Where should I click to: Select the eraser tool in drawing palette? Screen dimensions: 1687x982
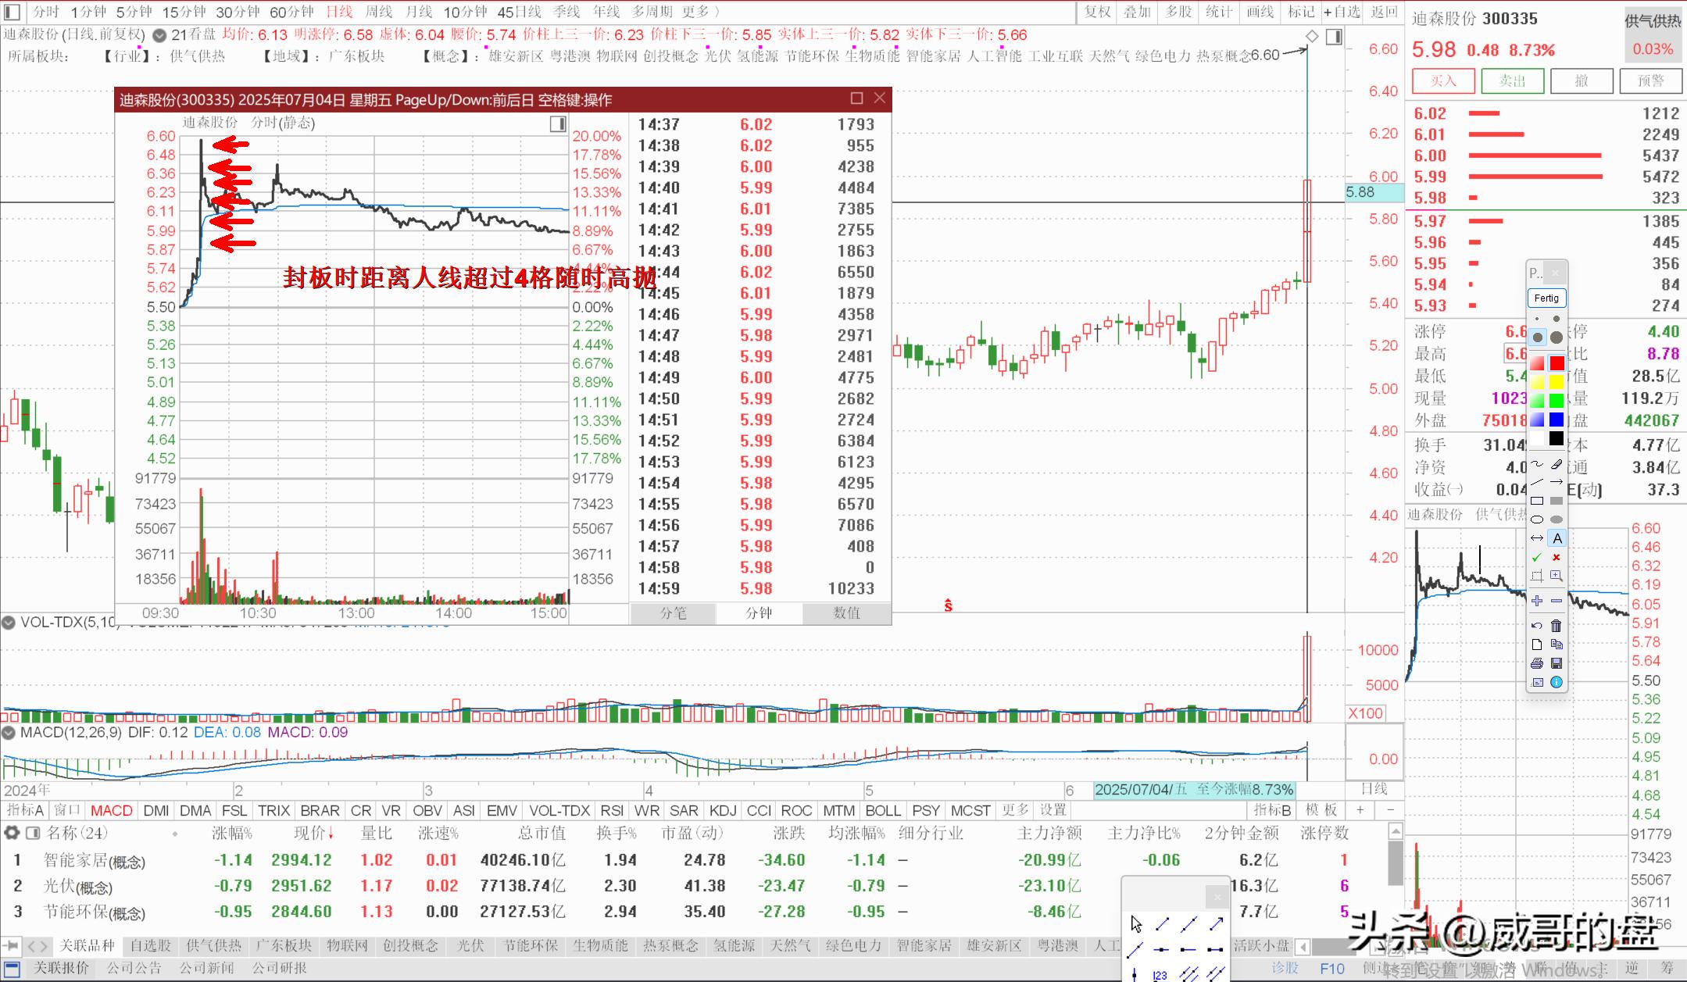1557,464
